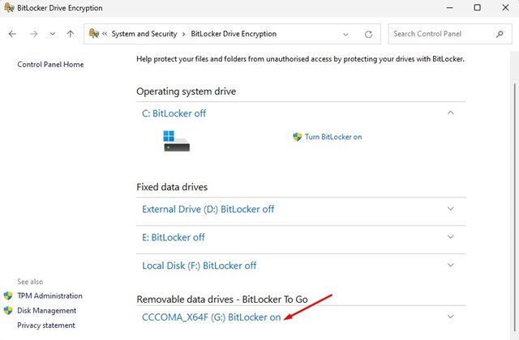Image resolution: width=519 pixels, height=340 pixels.
Task: Expand the E: drive section
Action: pyautogui.click(x=451, y=237)
